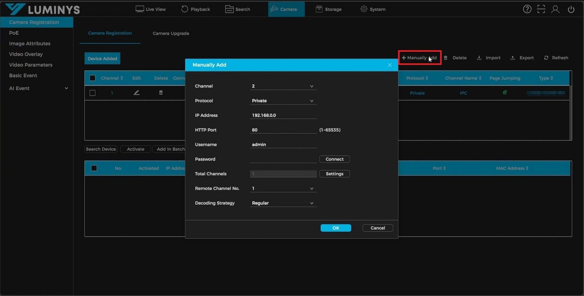This screenshot has height=296, width=584.
Task: Click the IP Address input field
Action: pos(283,115)
